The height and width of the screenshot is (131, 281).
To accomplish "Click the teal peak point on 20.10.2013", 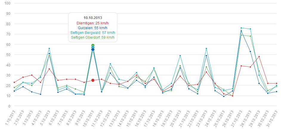I will [x=180, y=56].
